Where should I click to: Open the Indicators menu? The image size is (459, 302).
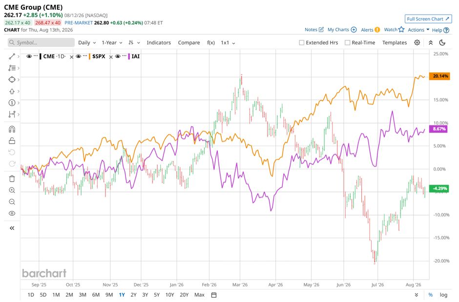[x=159, y=43]
